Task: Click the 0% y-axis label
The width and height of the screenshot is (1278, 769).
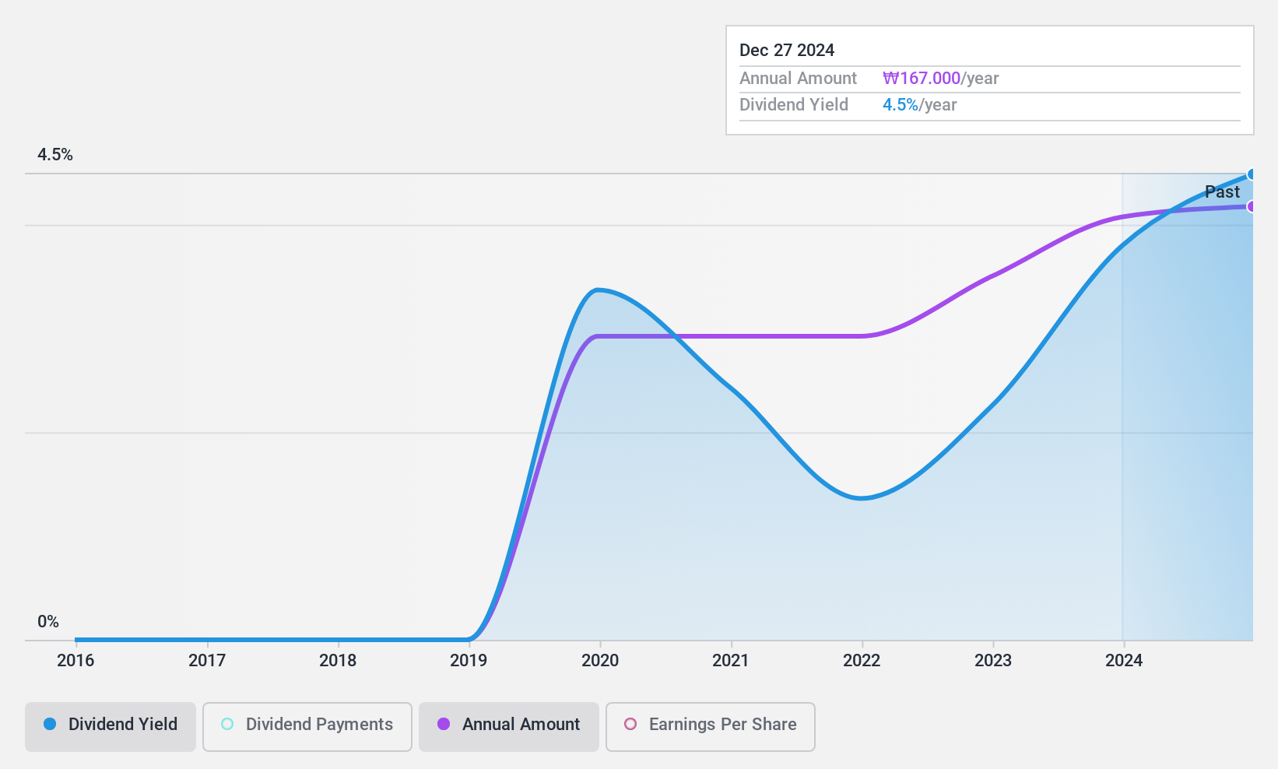Action: [x=48, y=622]
